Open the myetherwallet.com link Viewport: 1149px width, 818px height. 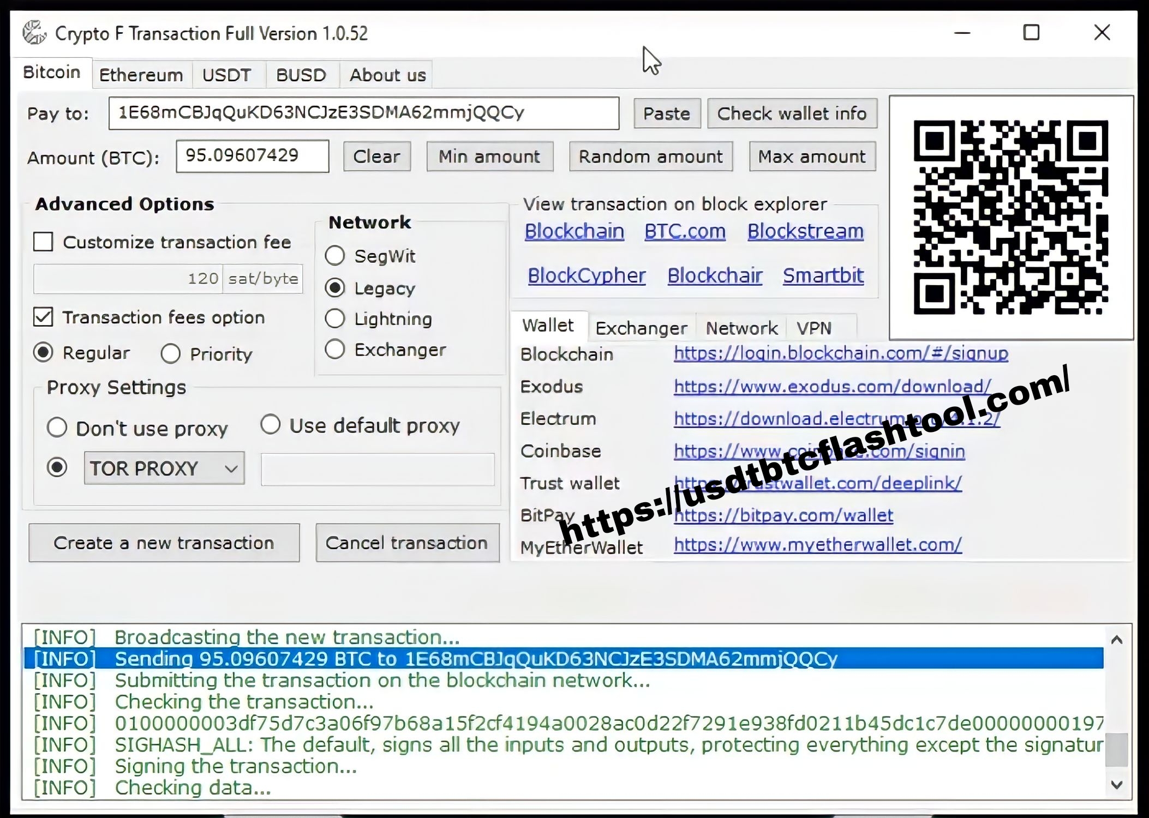coord(818,544)
